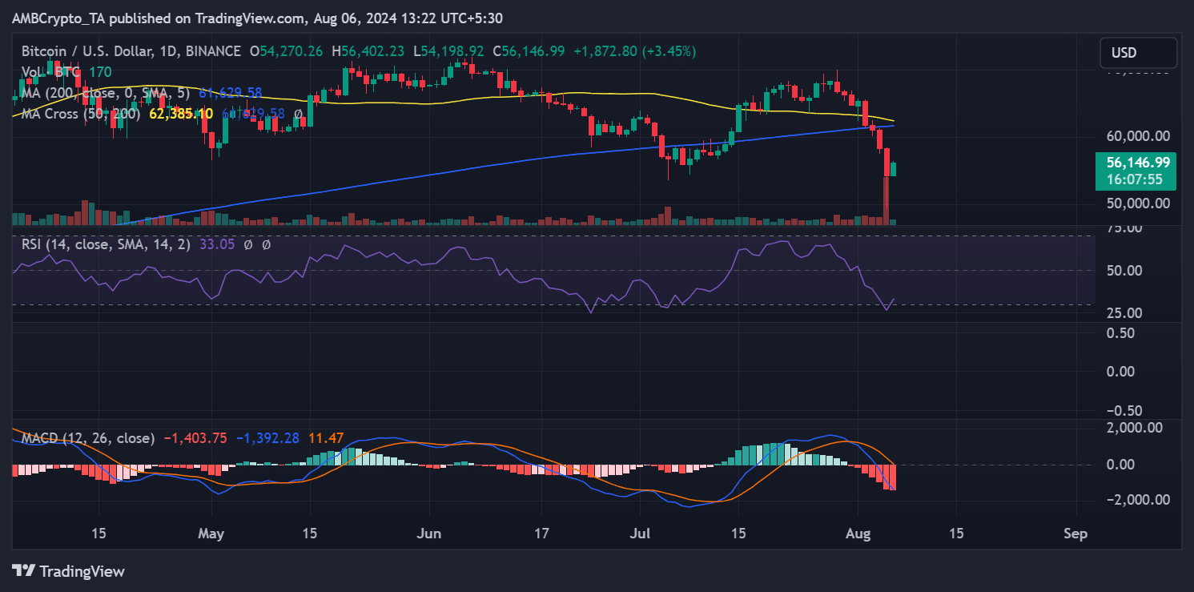This screenshot has height=592, width=1194.
Task: Click the 2,000.00 MACD axis label
Action: coord(1134,428)
